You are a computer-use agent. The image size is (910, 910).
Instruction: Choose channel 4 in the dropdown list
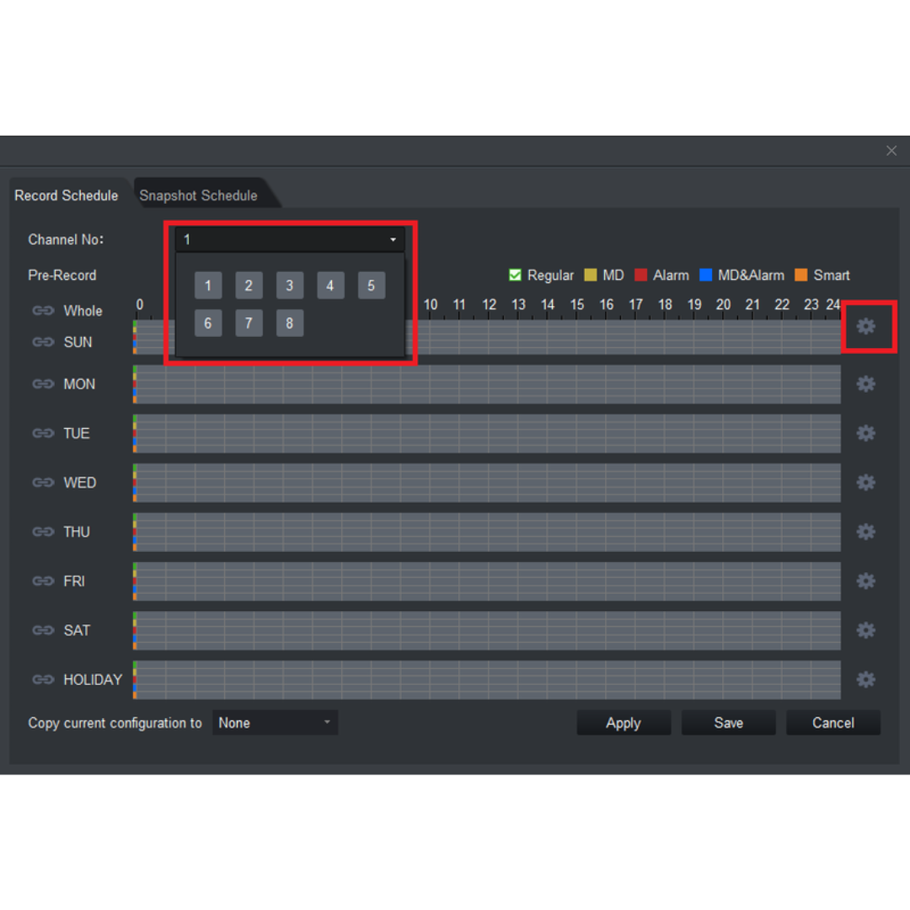coord(330,286)
